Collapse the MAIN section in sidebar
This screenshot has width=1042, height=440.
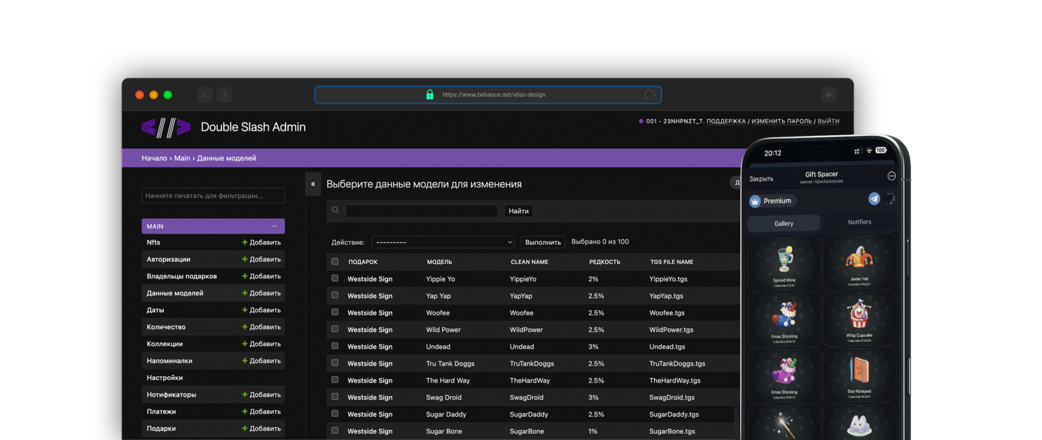[274, 226]
